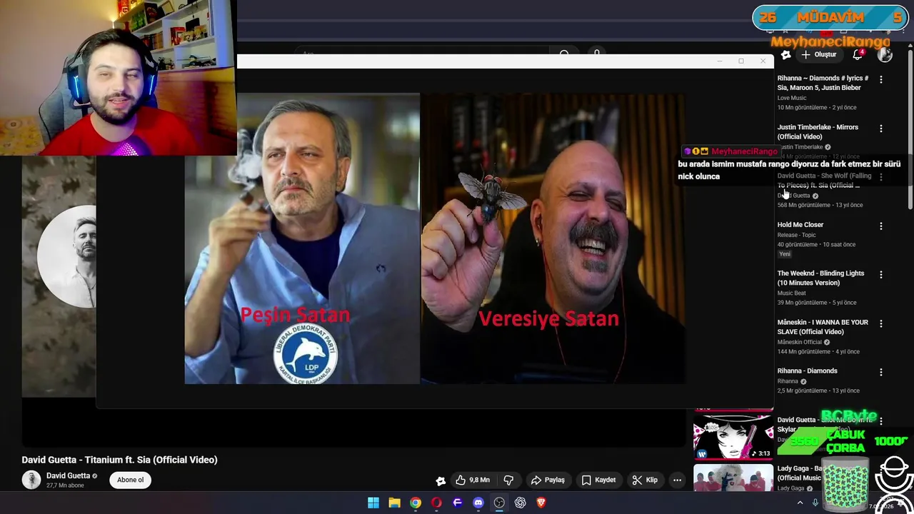Click the Yeni badge under Hold Me Closer
Image resolution: width=914 pixels, height=514 pixels.
[x=785, y=254]
